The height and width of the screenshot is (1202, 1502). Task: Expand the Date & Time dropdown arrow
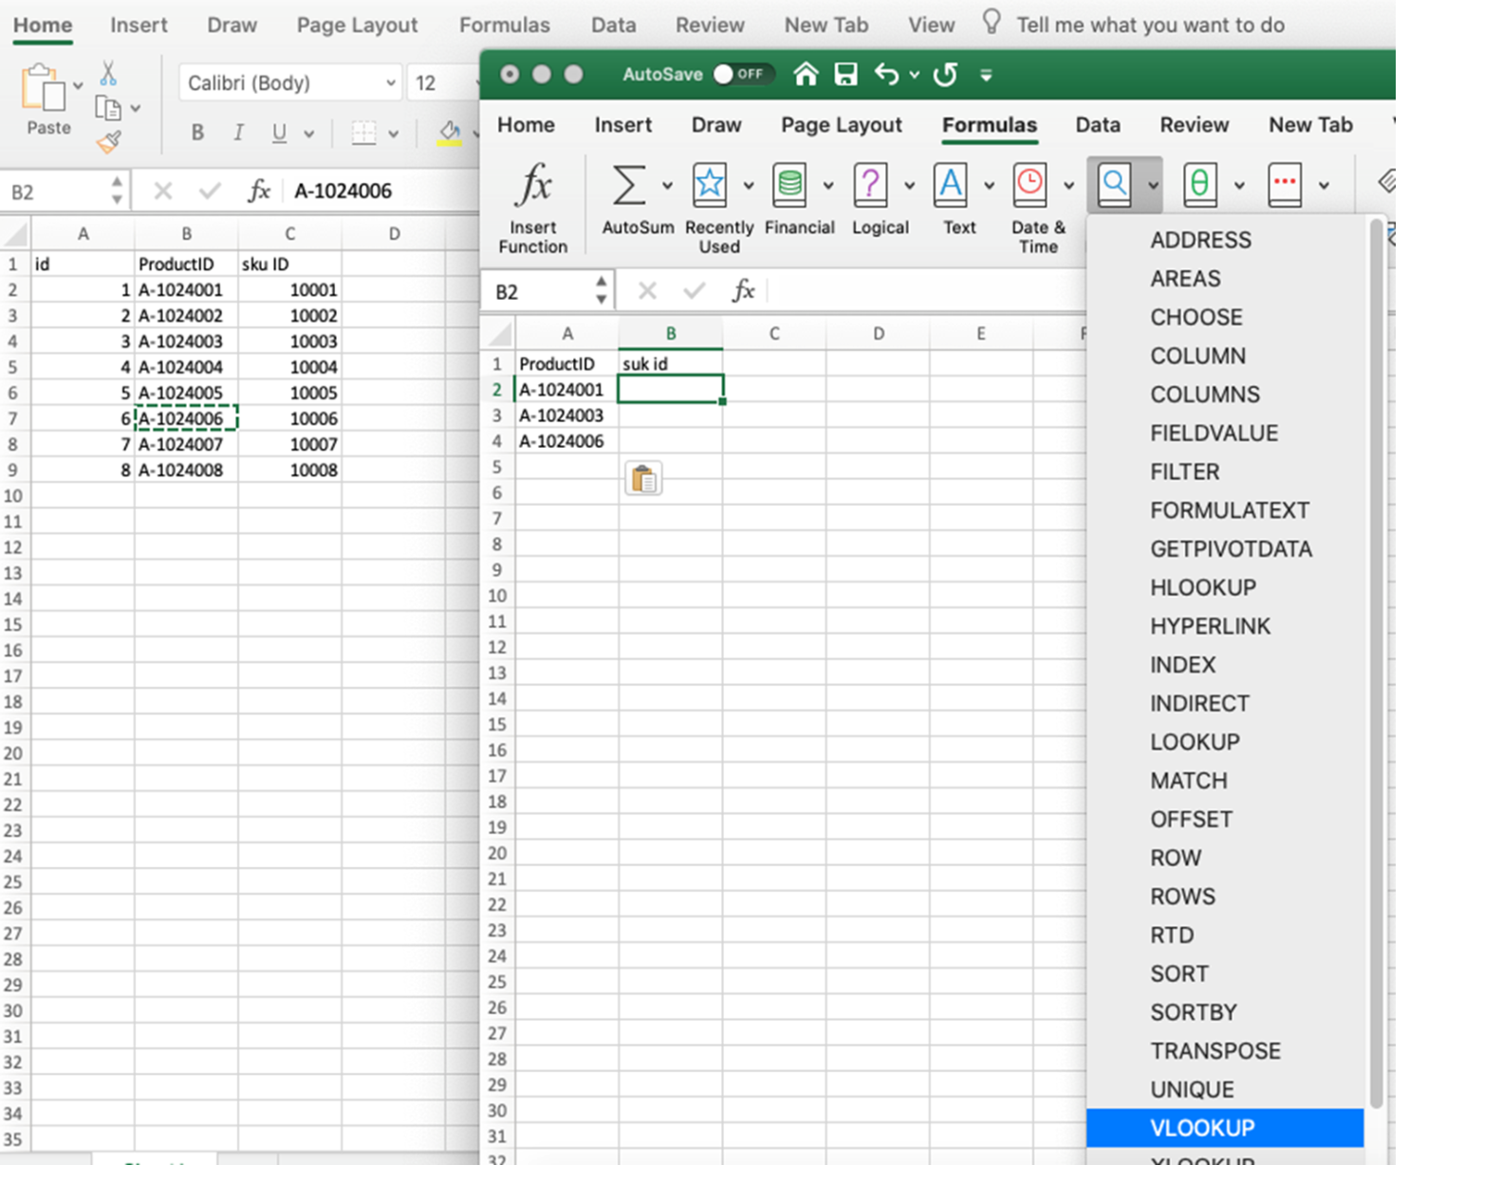tap(1068, 185)
